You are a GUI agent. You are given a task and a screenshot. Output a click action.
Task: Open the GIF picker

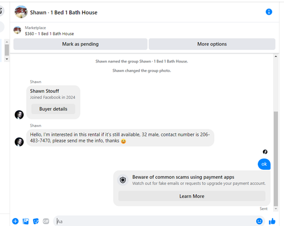46,221
